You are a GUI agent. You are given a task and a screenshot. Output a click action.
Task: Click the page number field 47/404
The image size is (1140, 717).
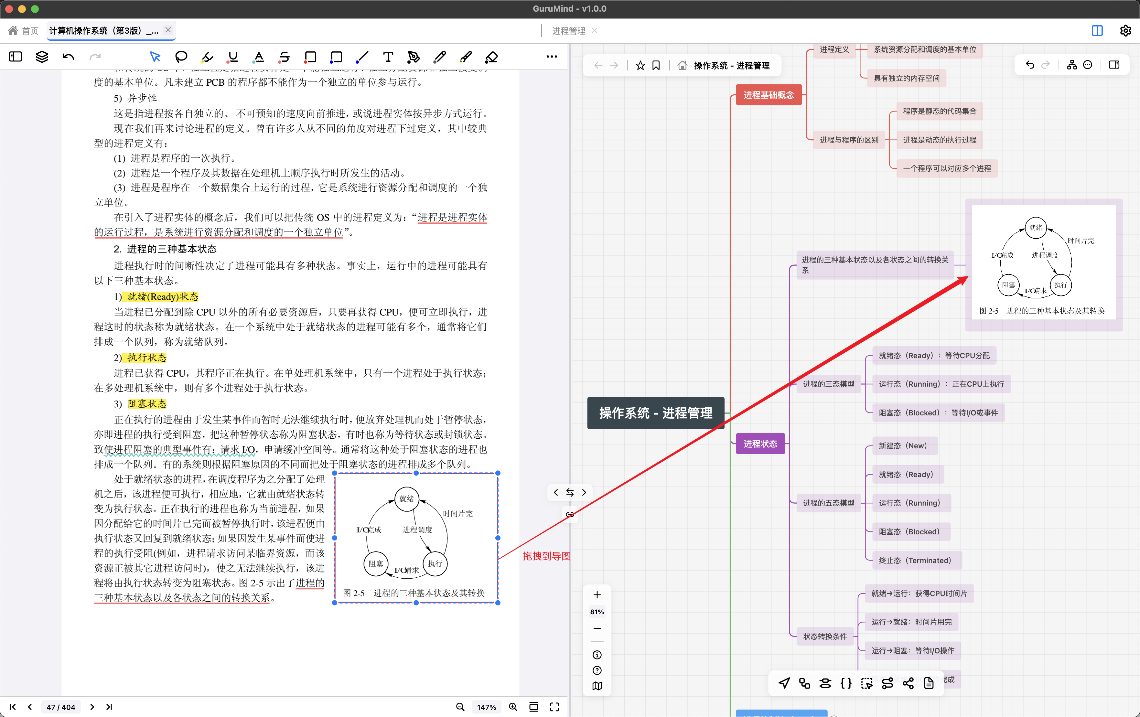61,707
